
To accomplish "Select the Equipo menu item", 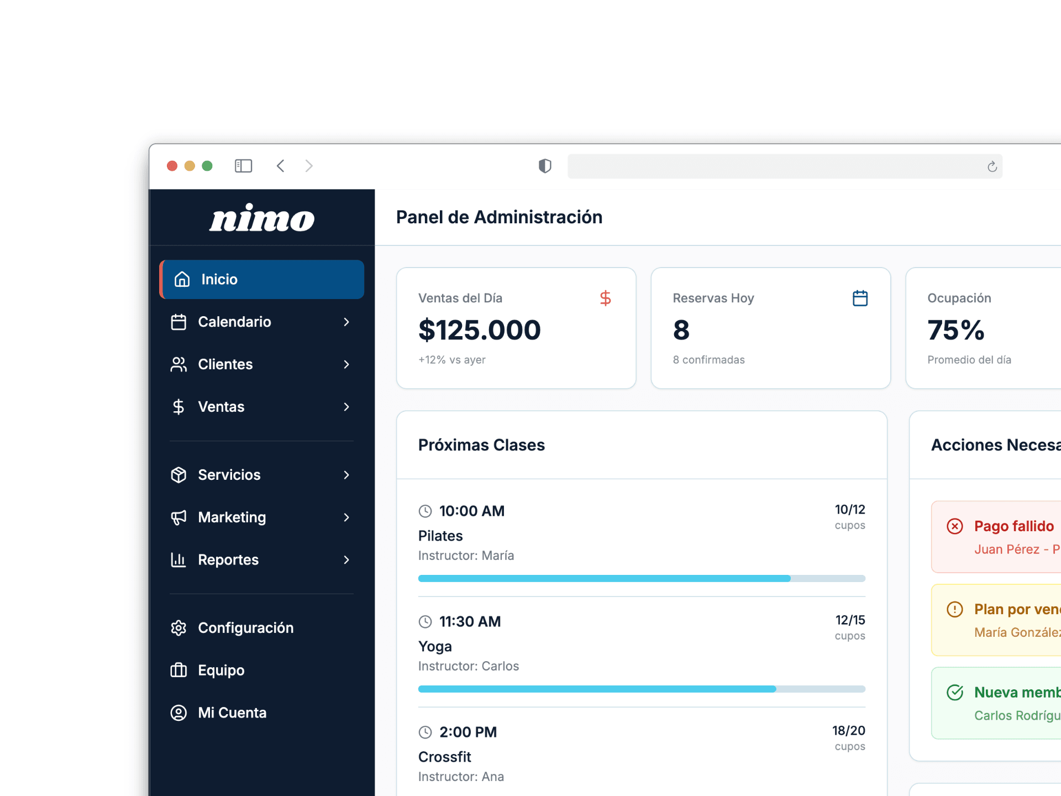I will click(221, 670).
